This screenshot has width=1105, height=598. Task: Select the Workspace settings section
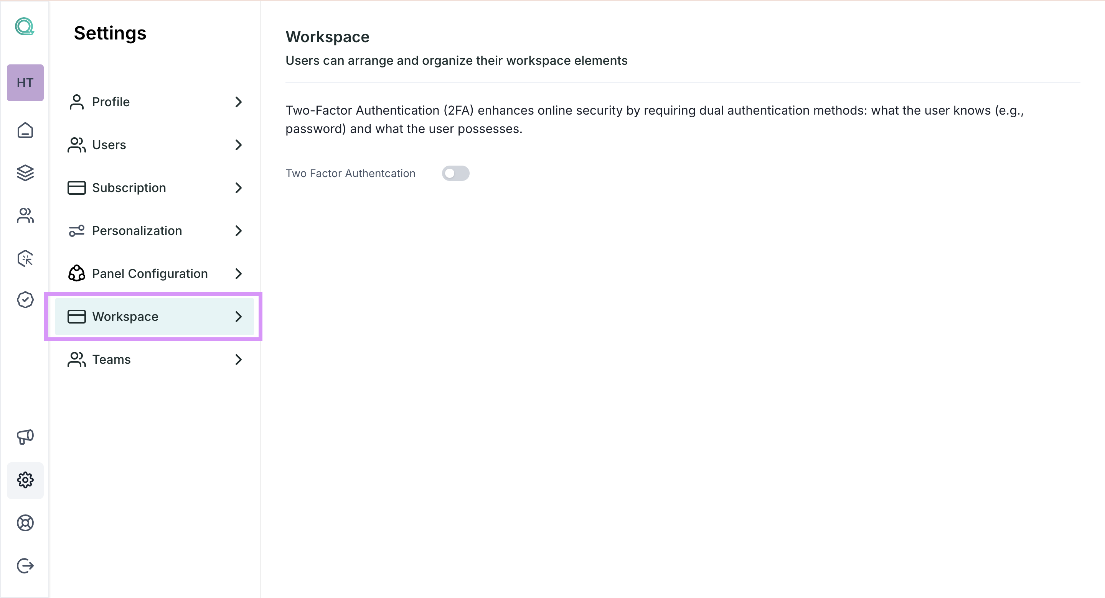click(154, 316)
